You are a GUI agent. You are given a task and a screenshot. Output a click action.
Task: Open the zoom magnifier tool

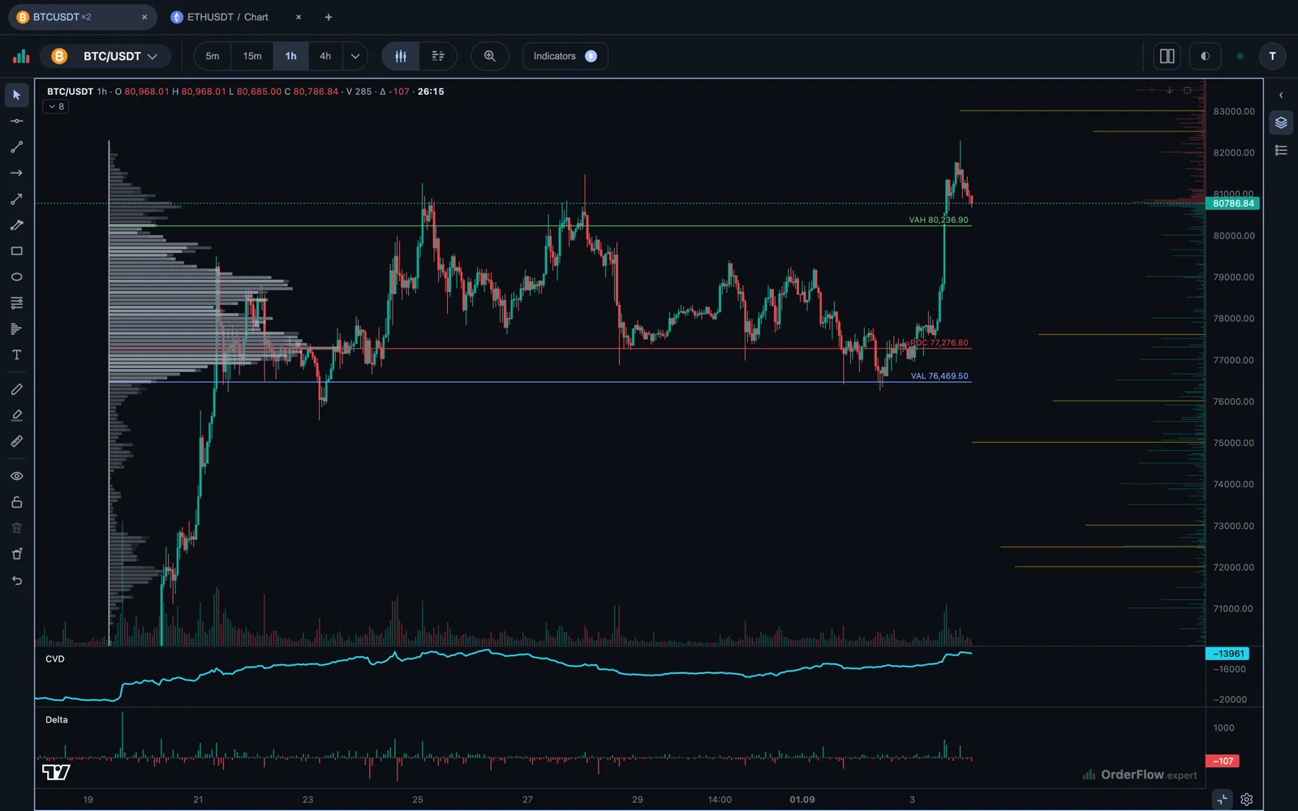490,56
